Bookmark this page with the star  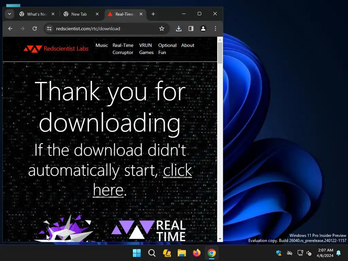pos(162,29)
